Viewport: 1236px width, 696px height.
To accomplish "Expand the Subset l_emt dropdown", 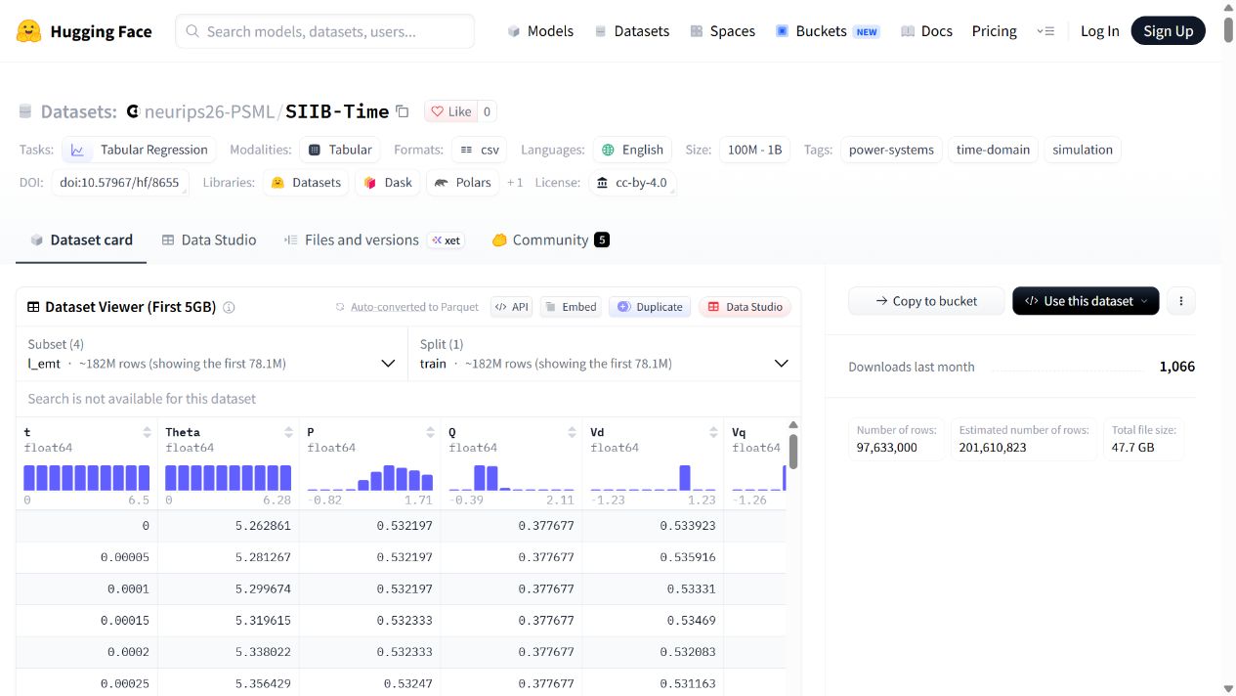I will (x=212, y=354).
